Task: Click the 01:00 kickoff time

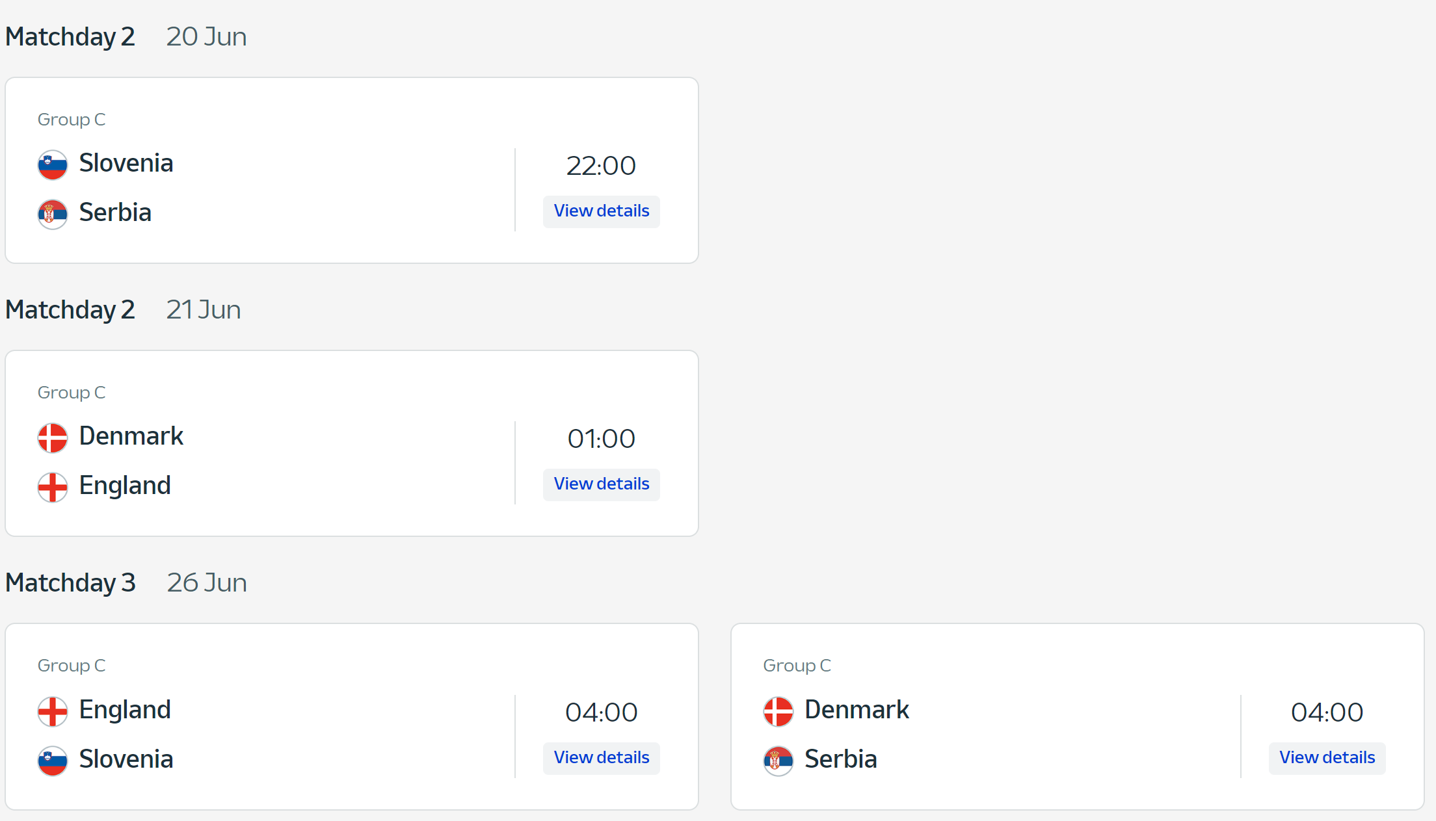Action: (601, 439)
